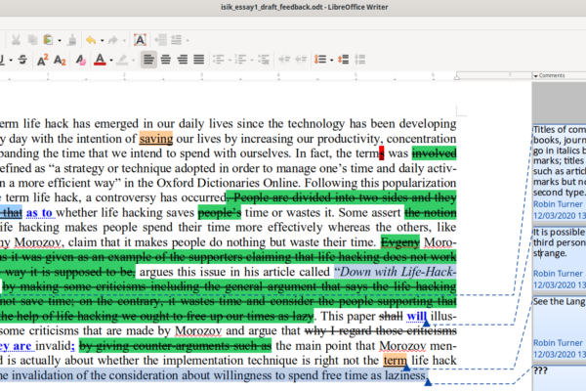Click the horizontal ruler near the 3 mark

[x=201, y=76]
